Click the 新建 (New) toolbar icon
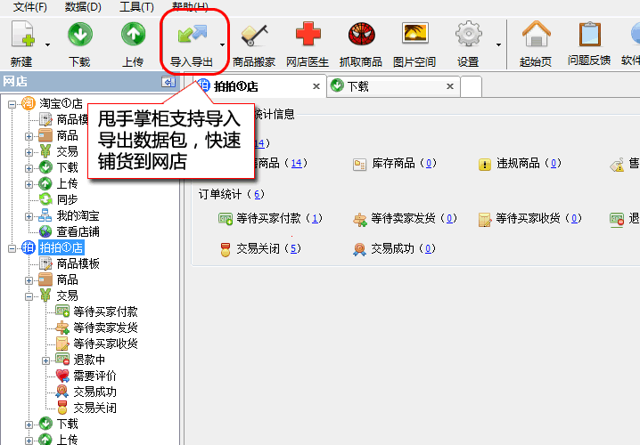Viewport: 640px width, 445px height. 22,34
